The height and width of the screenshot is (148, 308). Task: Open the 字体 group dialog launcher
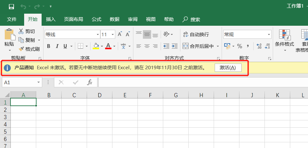(x=130, y=58)
